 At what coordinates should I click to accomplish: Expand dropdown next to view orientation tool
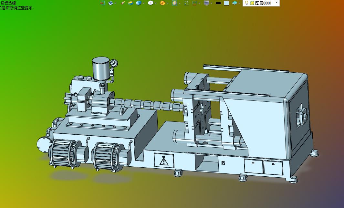coord(115,3)
